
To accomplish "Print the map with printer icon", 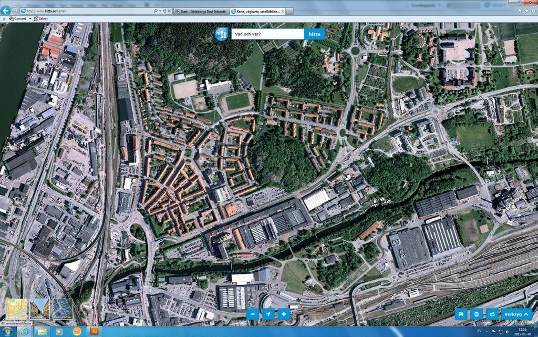I will pos(477,314).
